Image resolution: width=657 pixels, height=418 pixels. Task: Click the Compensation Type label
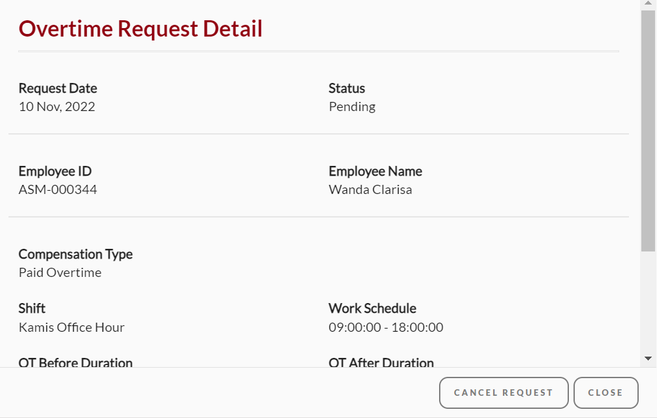pyautogui.click(x=76, y=254)
